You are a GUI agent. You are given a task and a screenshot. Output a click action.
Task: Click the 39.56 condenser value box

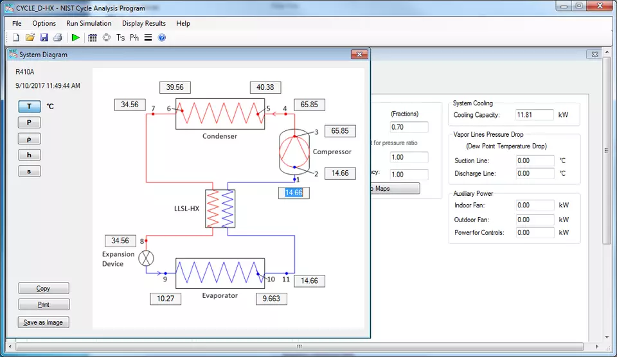point(175,87)
